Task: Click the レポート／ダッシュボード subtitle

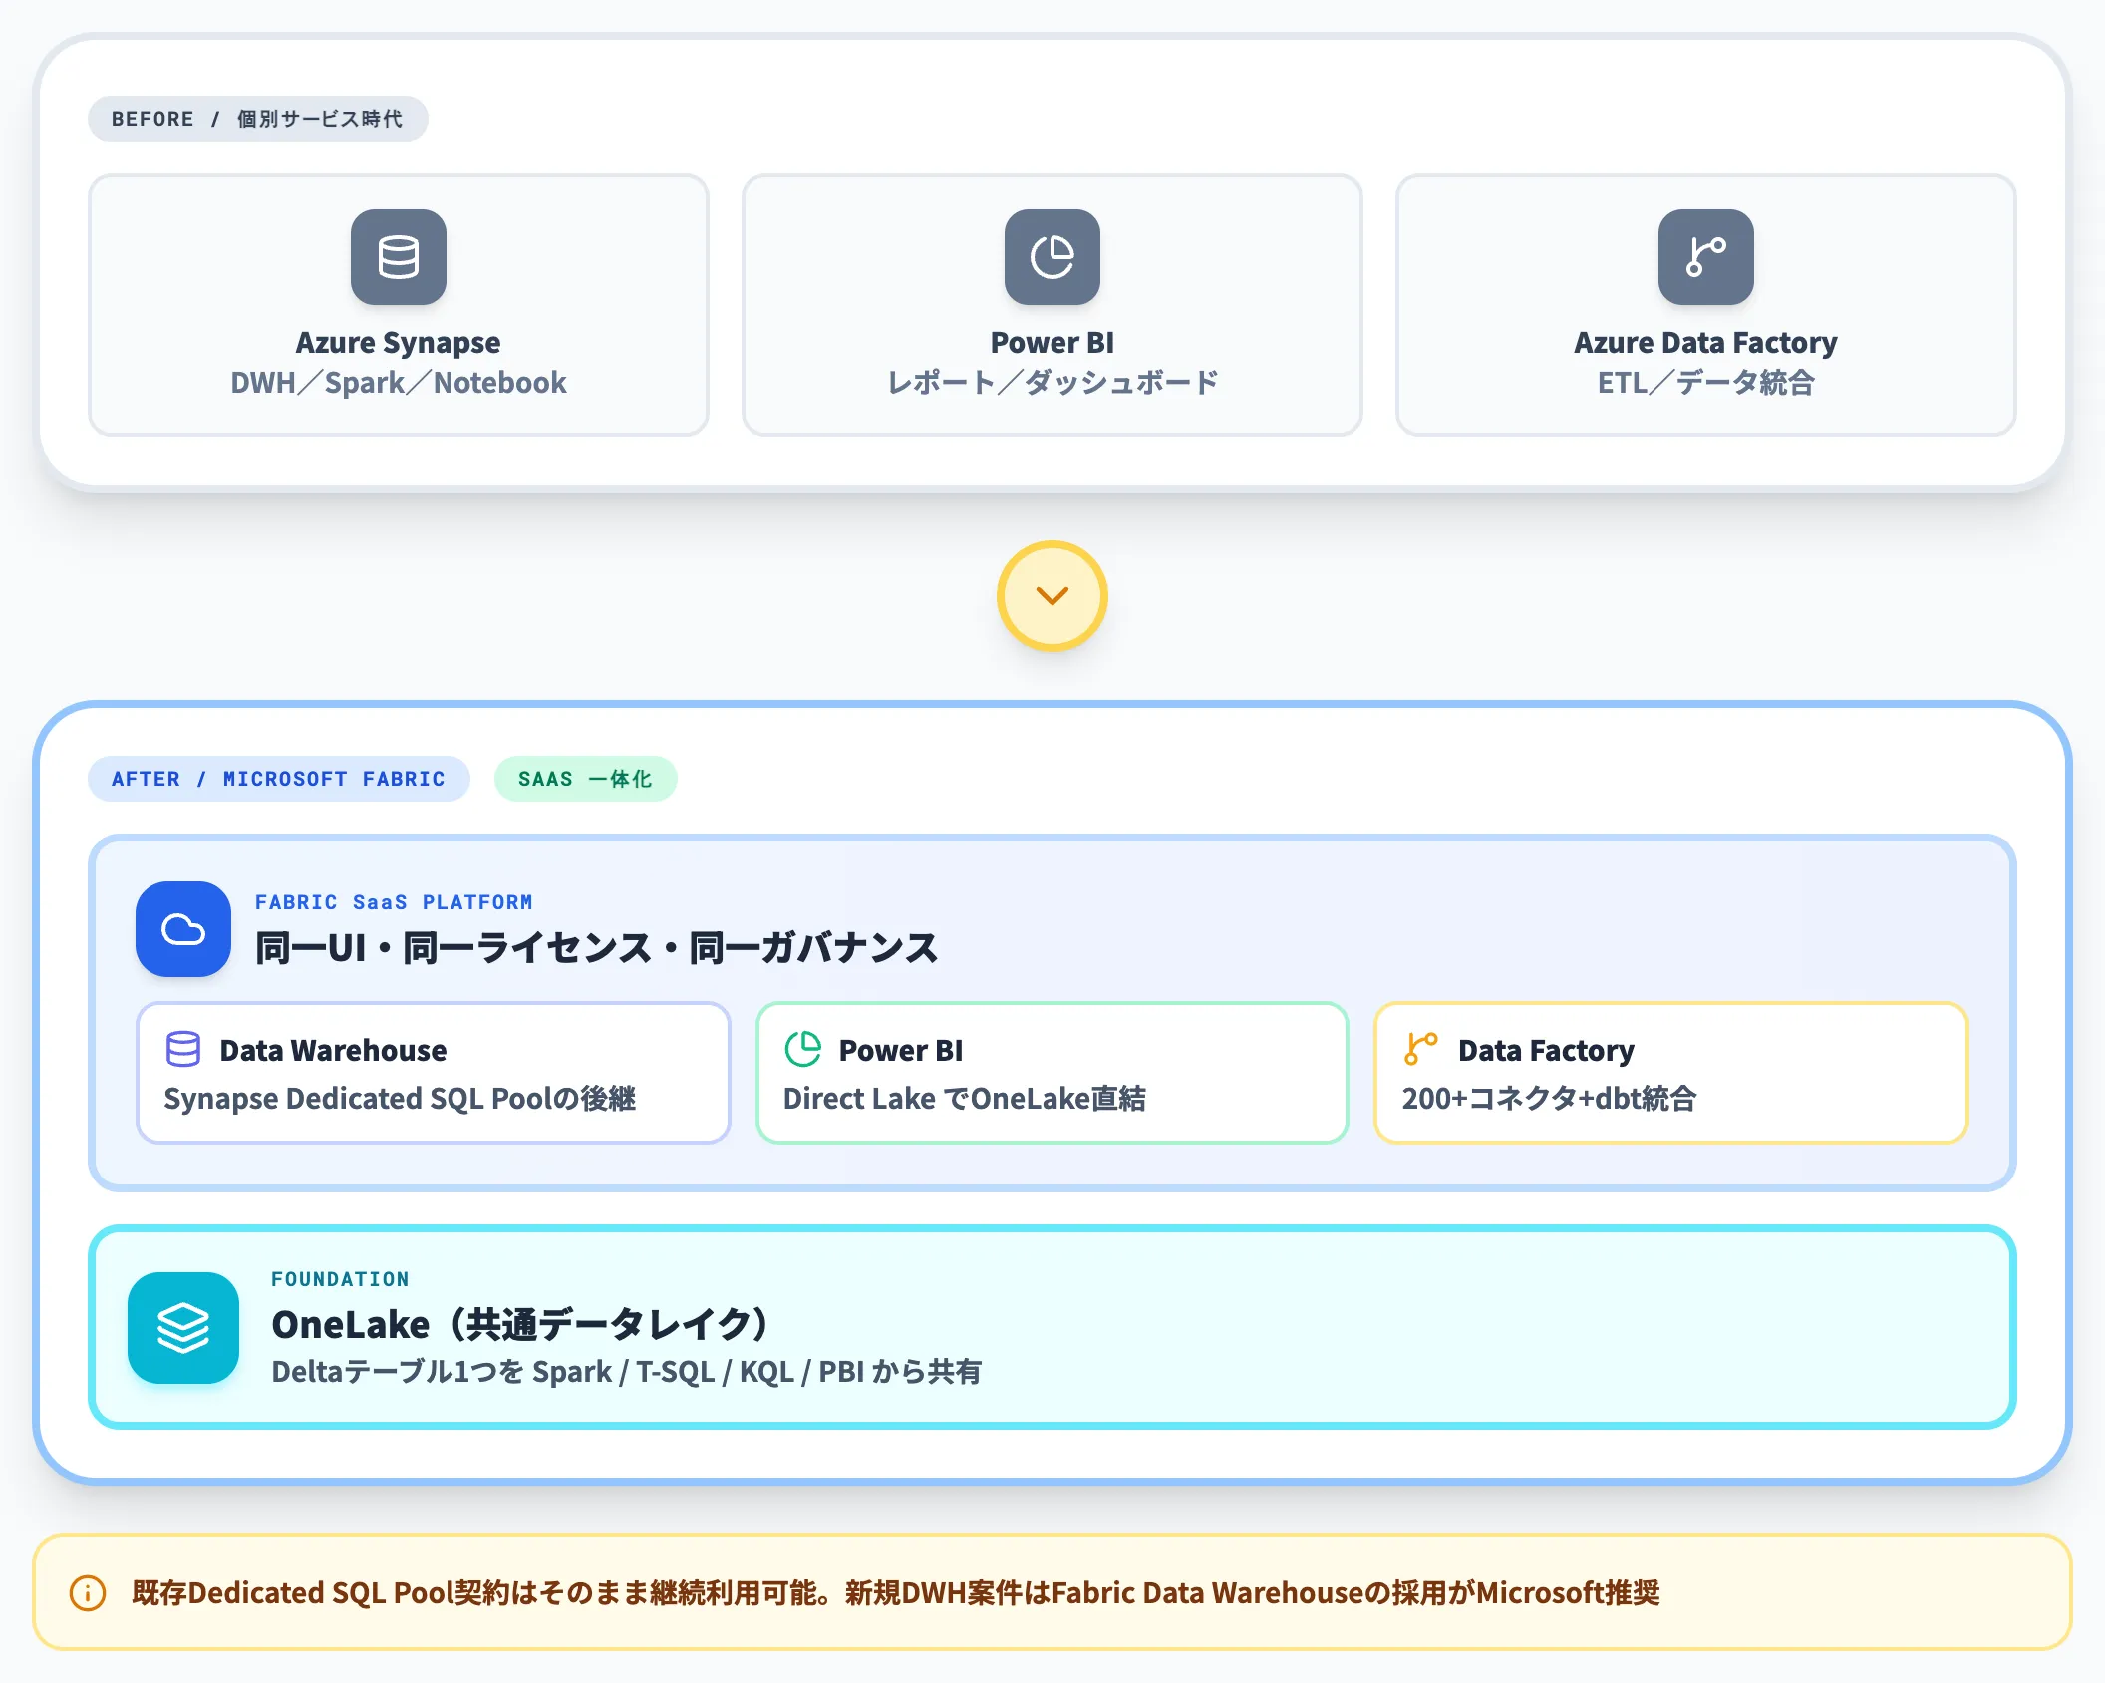Action: 1052,383
